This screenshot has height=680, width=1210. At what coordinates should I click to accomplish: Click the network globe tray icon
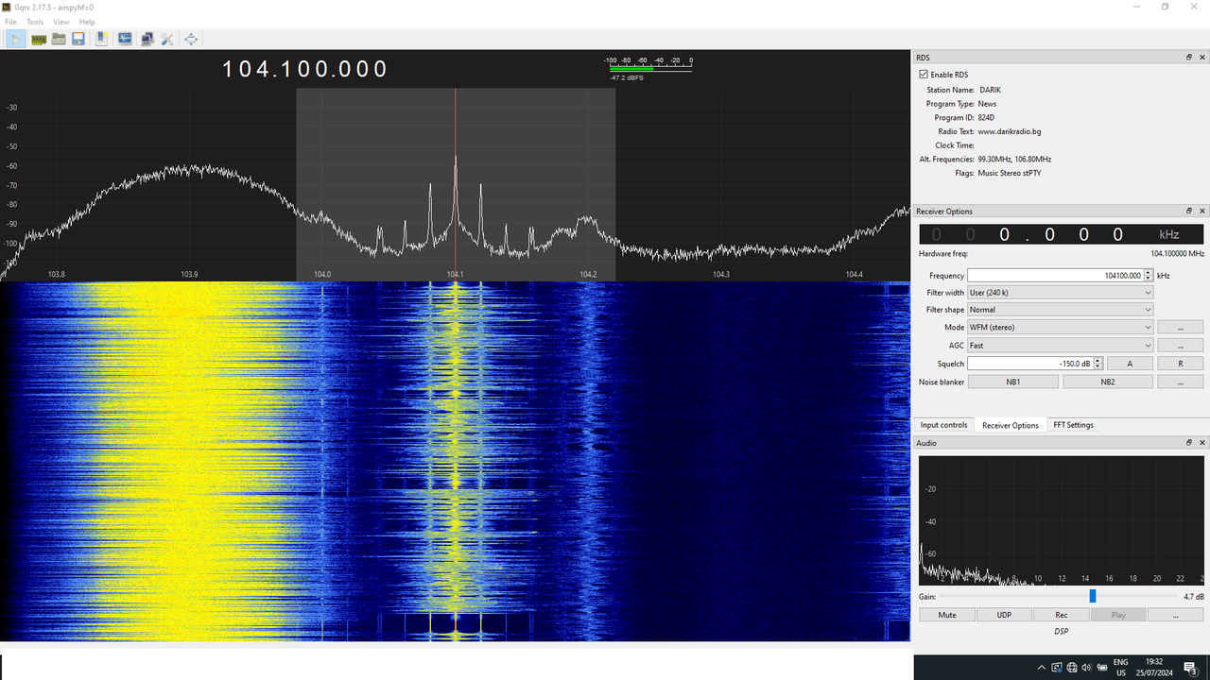(x=1072, y=668)
